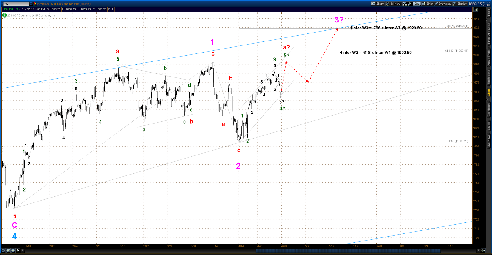This screenshot has height=255, width=492.
Task: Click the 0.0% ($1803.25) Fibonacci label
Action: pyautogui.click(x=458, y=141)
